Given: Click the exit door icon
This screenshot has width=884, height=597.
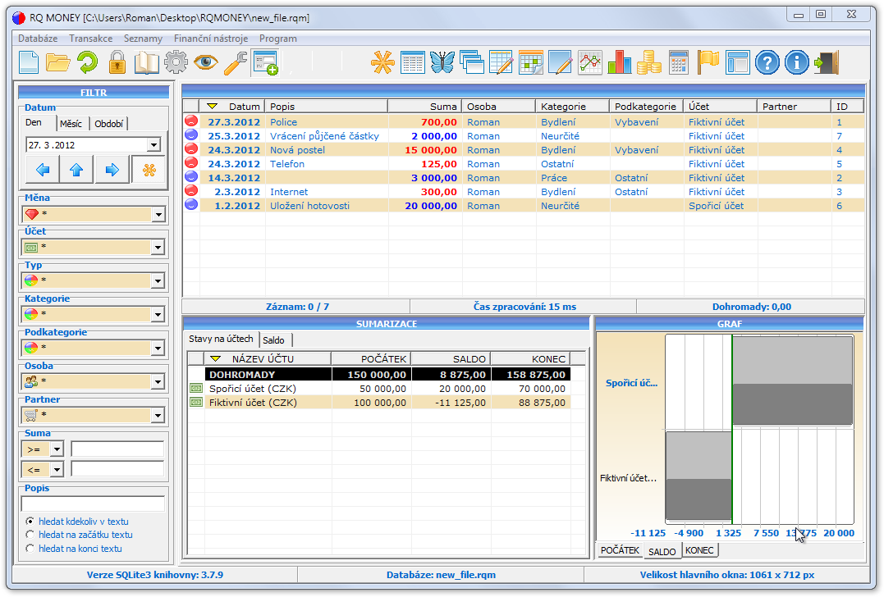Looking at the screenshot, I should [x=827, y=62].
